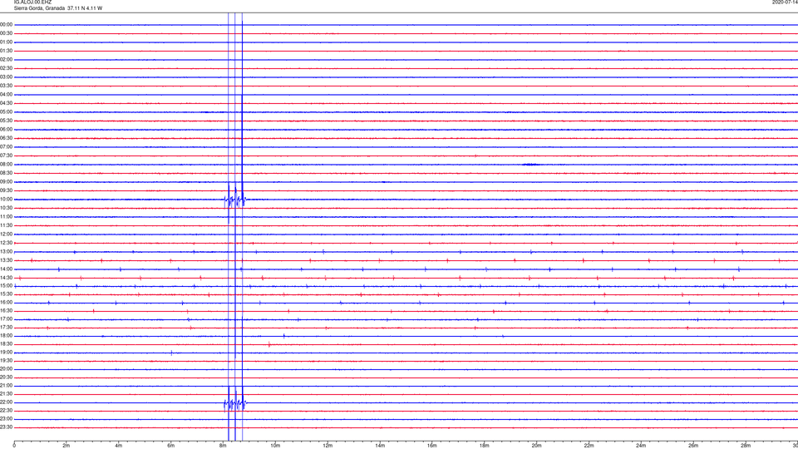Pick the 17:30 trace label

coord(7,328)
